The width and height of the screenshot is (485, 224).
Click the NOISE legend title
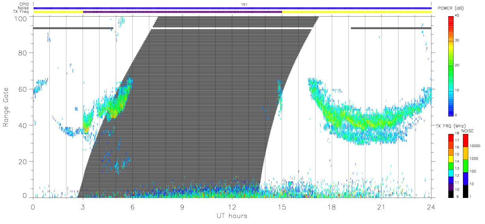pos(468,131)
